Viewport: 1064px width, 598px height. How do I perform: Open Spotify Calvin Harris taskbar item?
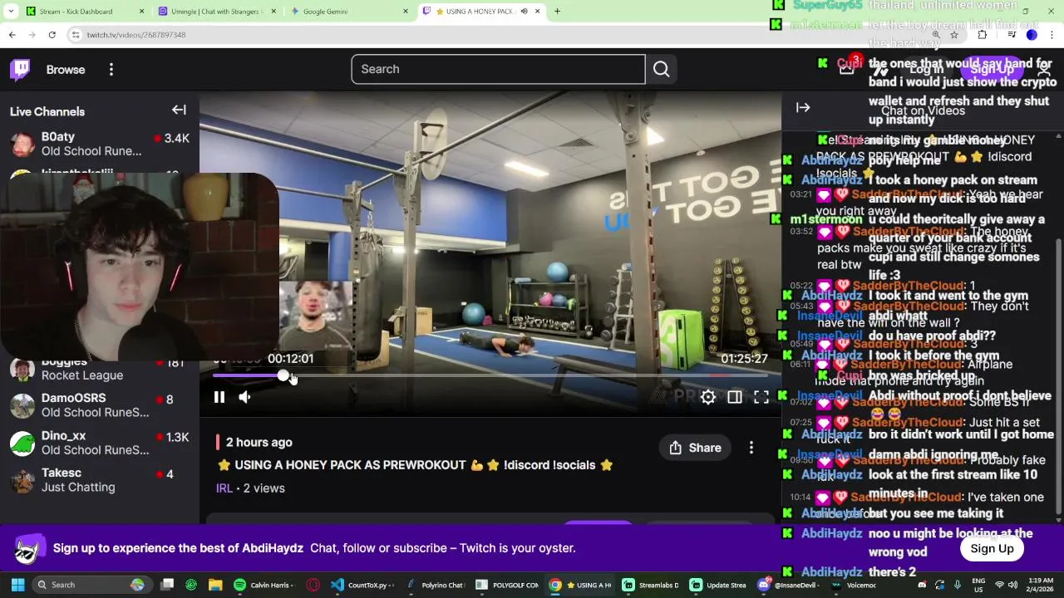[x=263, y=585]
